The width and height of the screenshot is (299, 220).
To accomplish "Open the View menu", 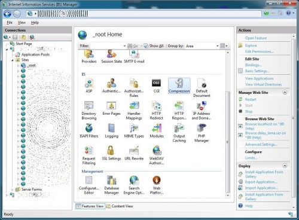I will [22, 23].
